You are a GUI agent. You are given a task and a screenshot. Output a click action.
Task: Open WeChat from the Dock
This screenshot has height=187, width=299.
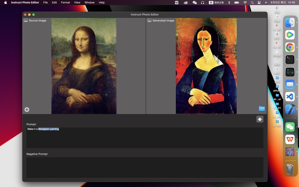(290, 127)
